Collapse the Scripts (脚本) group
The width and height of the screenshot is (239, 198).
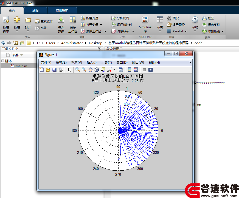click(x=2, y=61)
